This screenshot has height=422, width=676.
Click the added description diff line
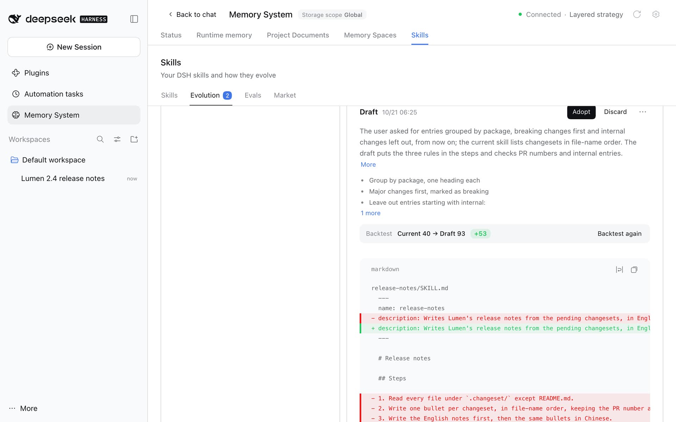point(505,328)
